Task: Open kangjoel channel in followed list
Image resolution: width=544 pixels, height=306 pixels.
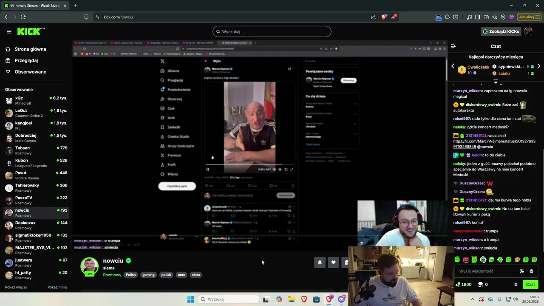Action: [36, 125]
